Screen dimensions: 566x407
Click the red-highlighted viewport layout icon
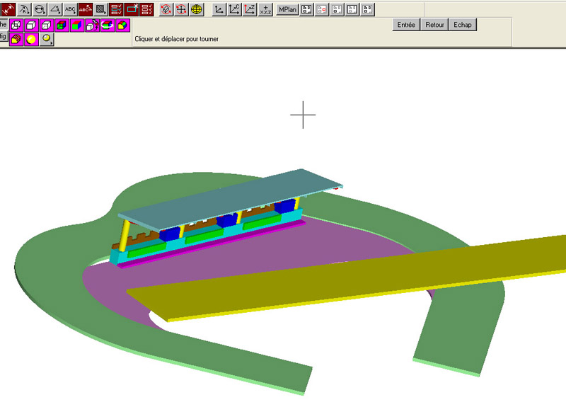(321, 10)
